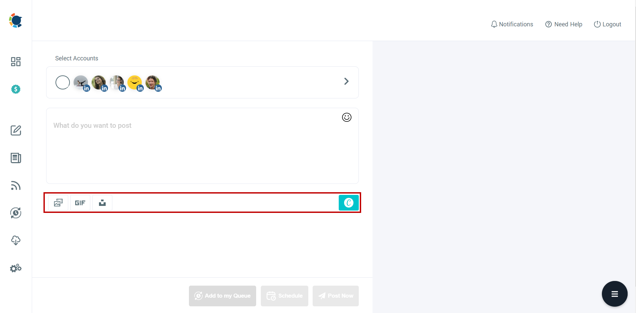The height and width of the screenshot is (313, 636).
Task: Select the compose post pencil icon
Action: click(15, 130)
